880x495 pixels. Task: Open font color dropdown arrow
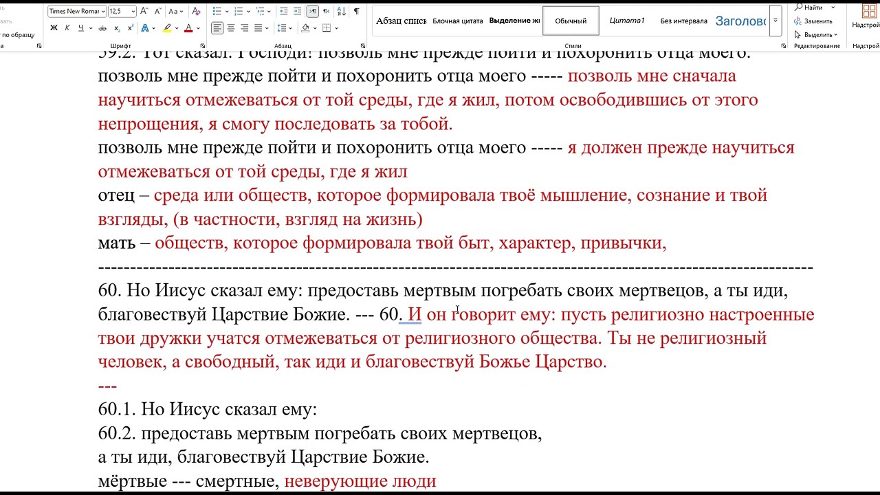tap(198, 28)
